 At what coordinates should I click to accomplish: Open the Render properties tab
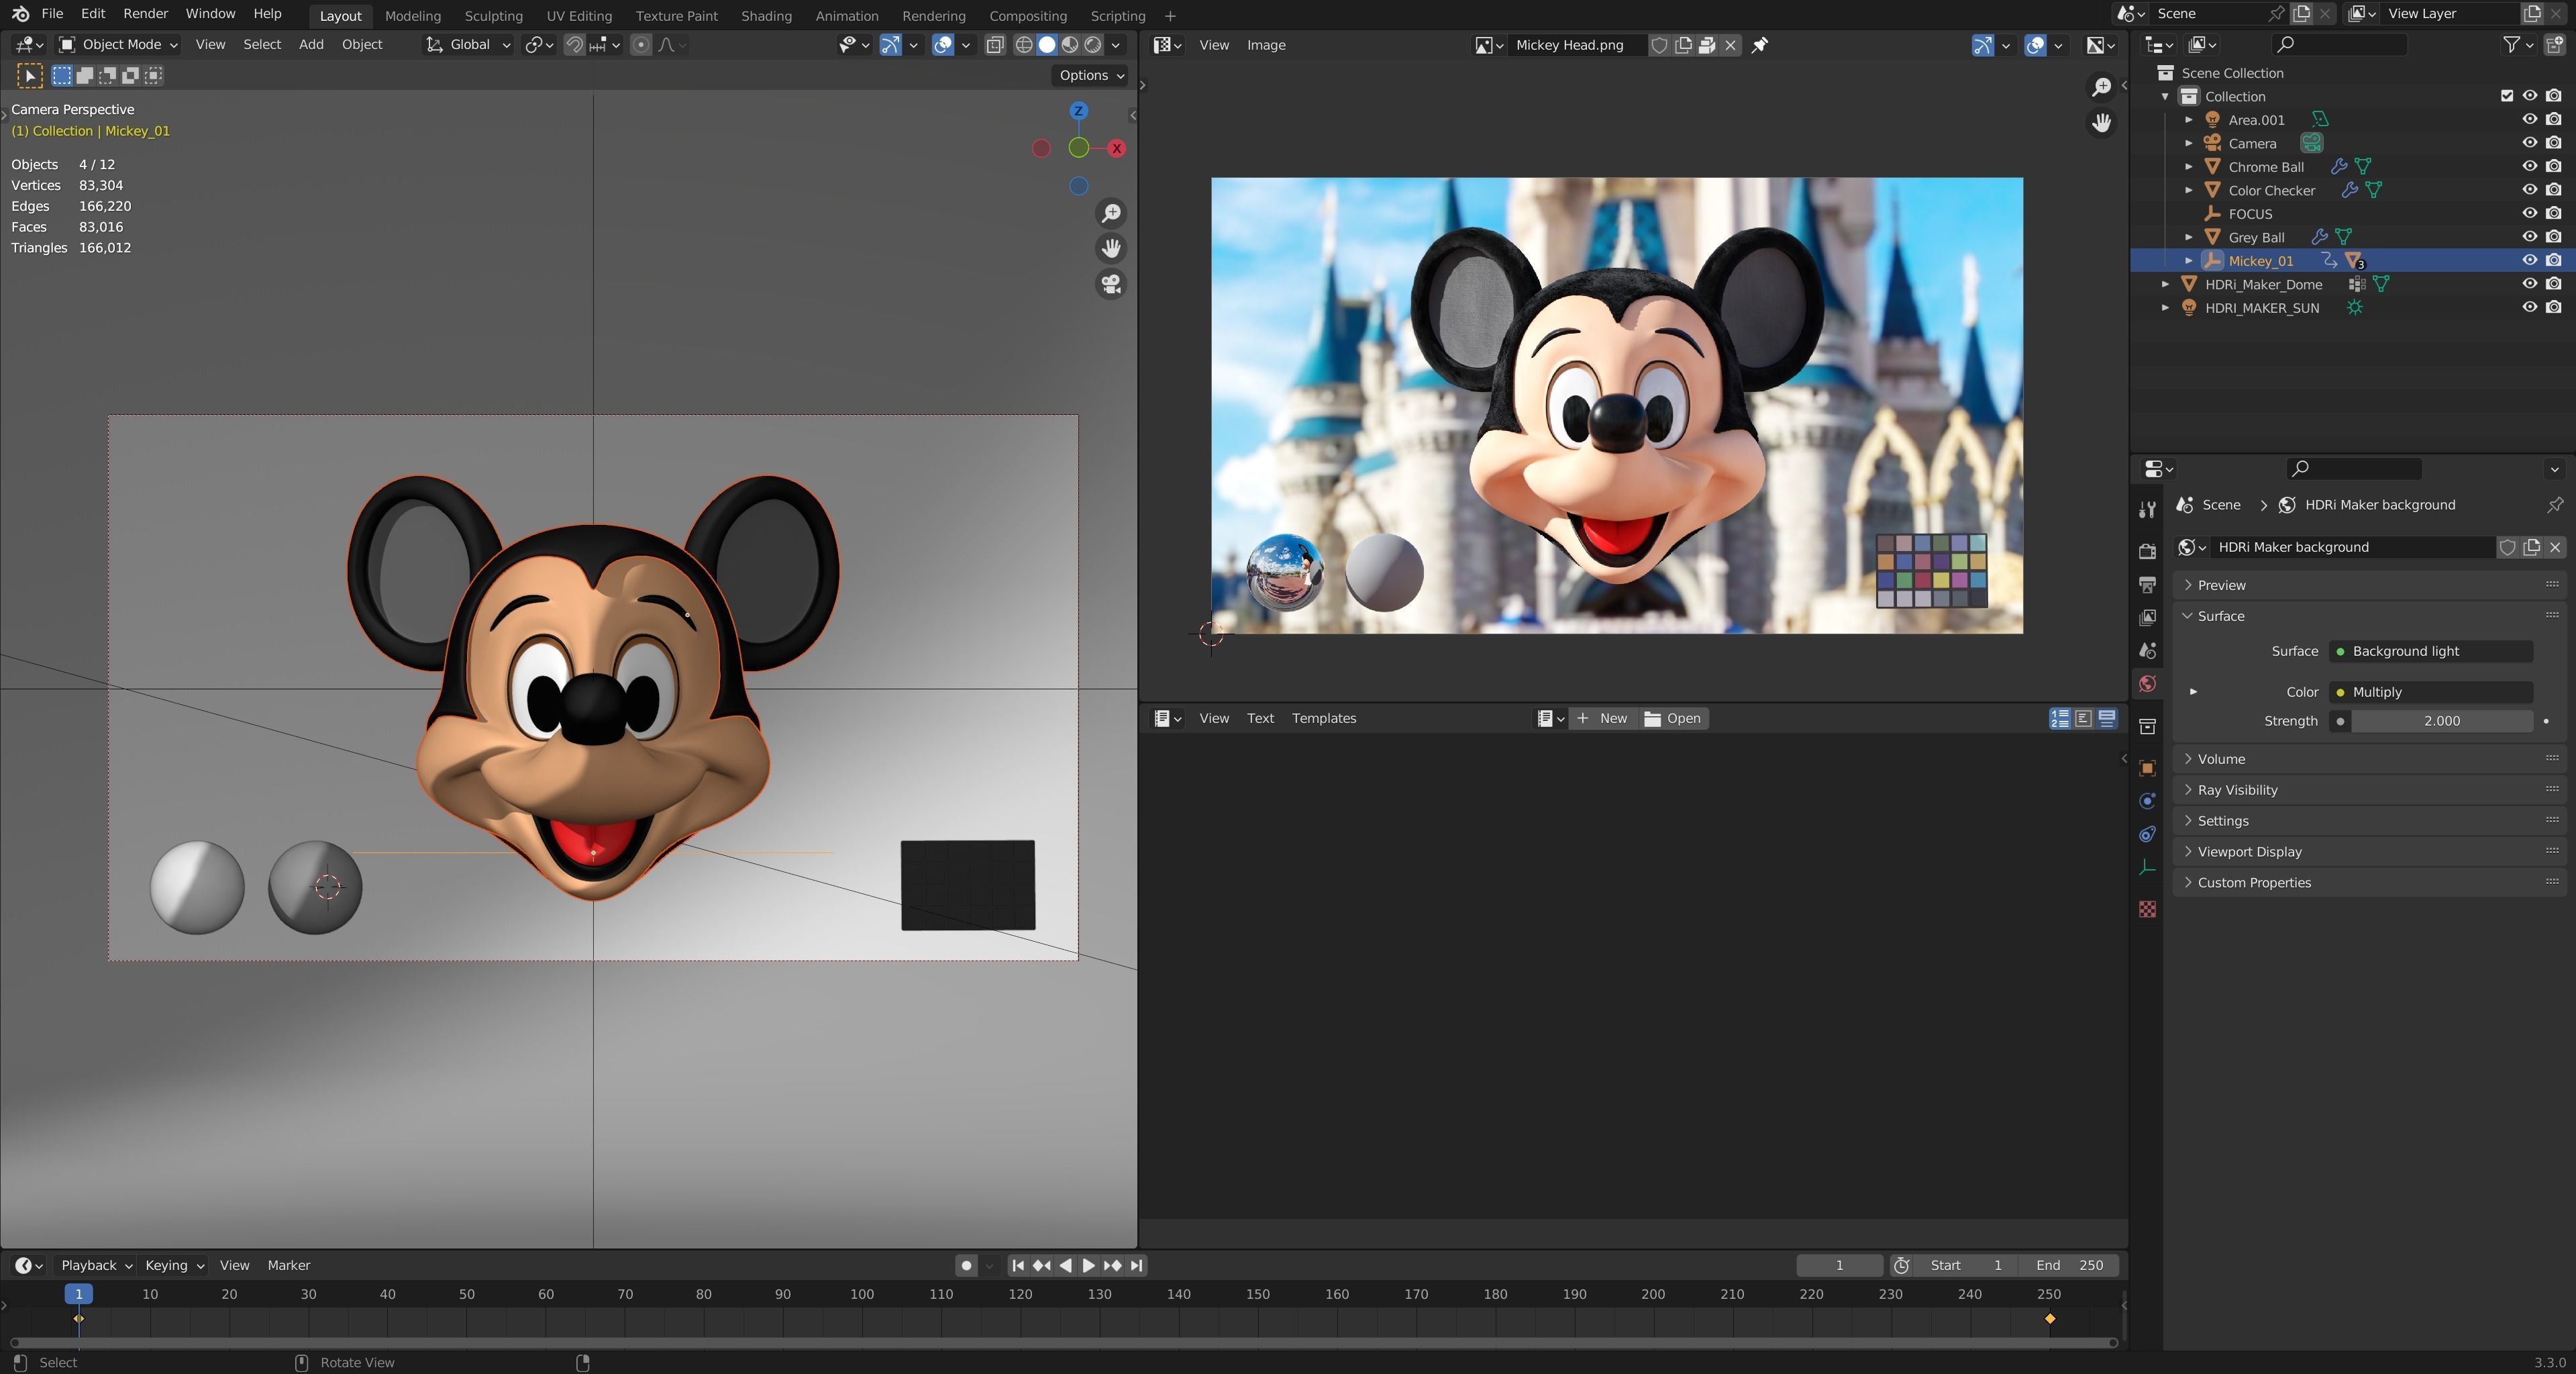[2147, 551]
